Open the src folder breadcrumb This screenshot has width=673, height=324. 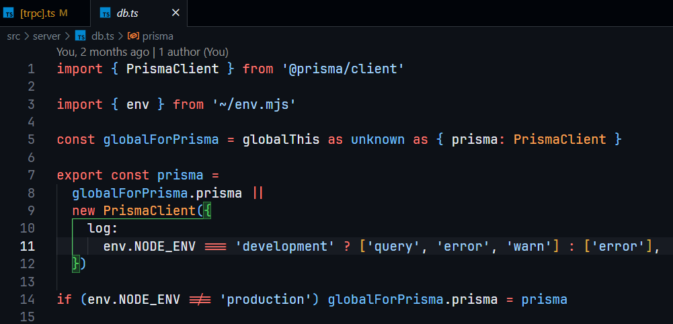[13, 36]
